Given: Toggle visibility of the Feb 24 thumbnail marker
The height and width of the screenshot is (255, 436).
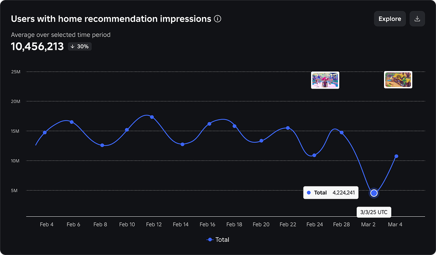Looking at the screenshot, I should (325, 80).
